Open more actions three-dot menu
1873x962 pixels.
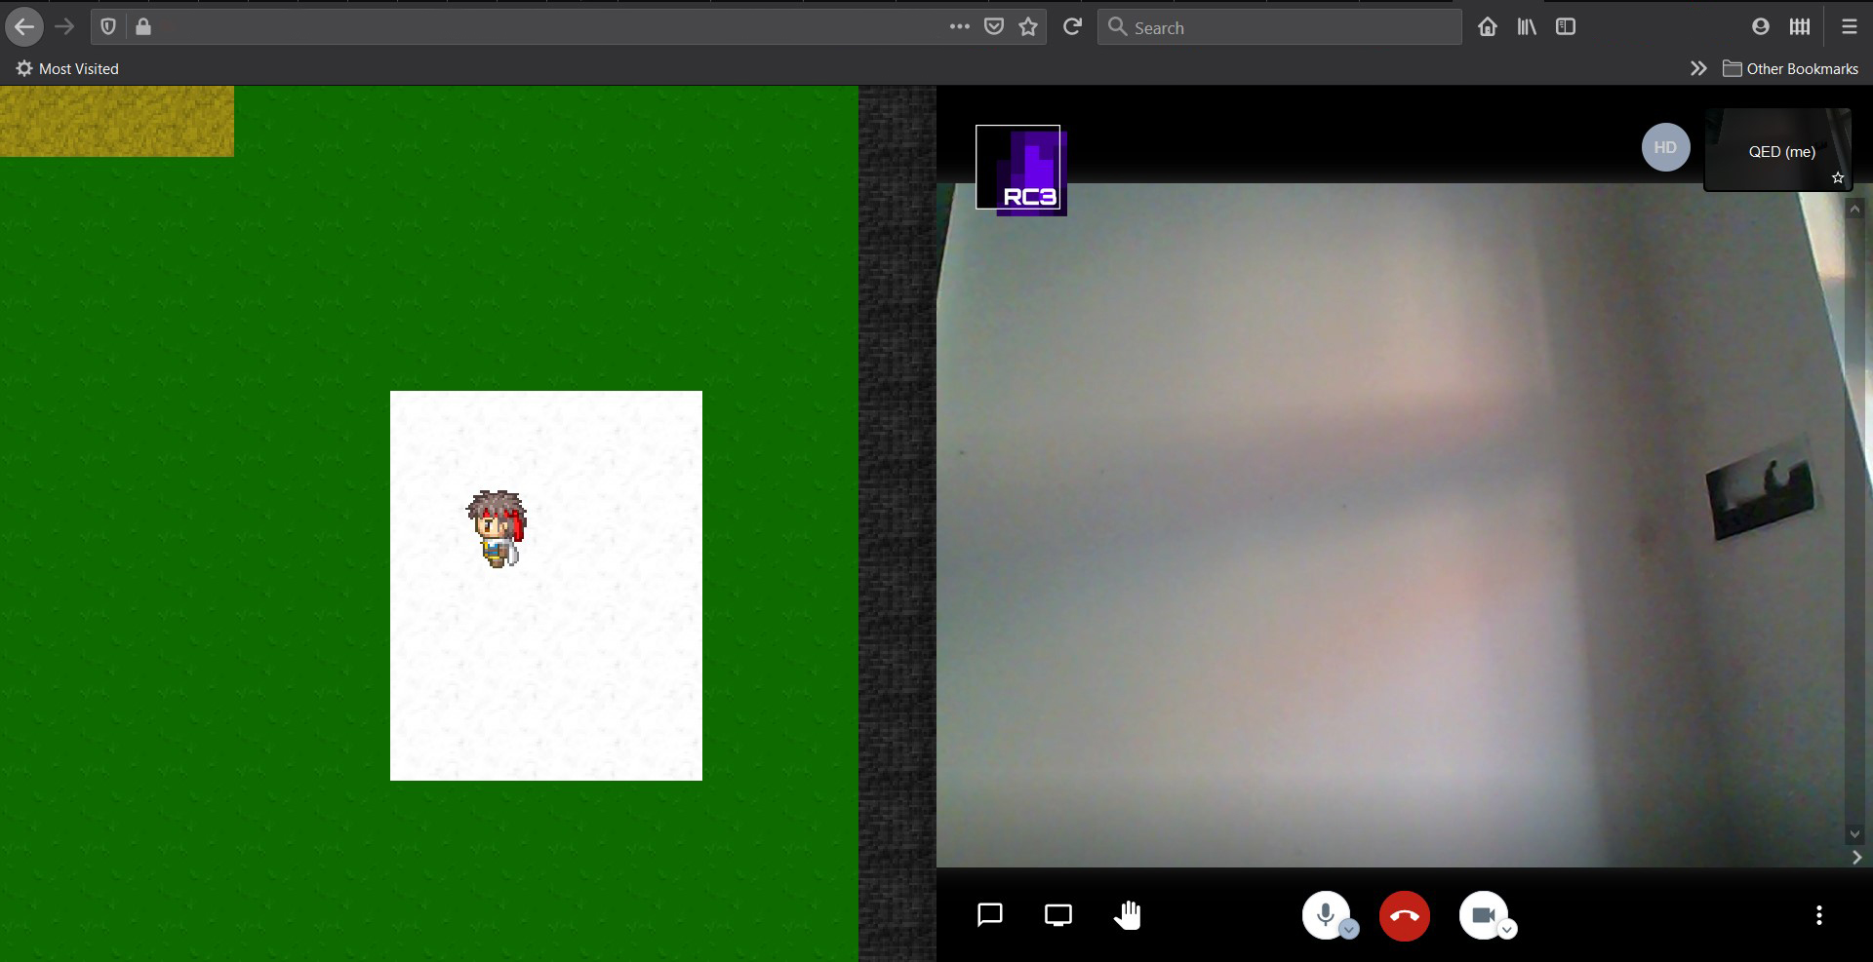click(x=1818, y=915)
